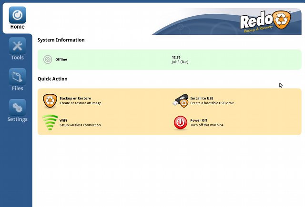The image size is (305, 207).
Task: Select the Home tab label
Action: [x=17, y=27]
